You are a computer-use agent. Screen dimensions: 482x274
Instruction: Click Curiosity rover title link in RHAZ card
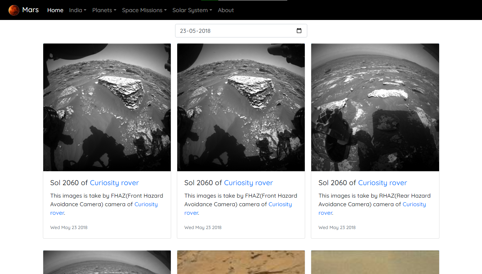point(382,183)
